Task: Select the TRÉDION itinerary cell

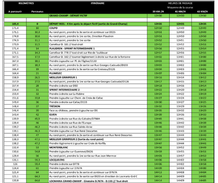Action: tap(98, 106)
